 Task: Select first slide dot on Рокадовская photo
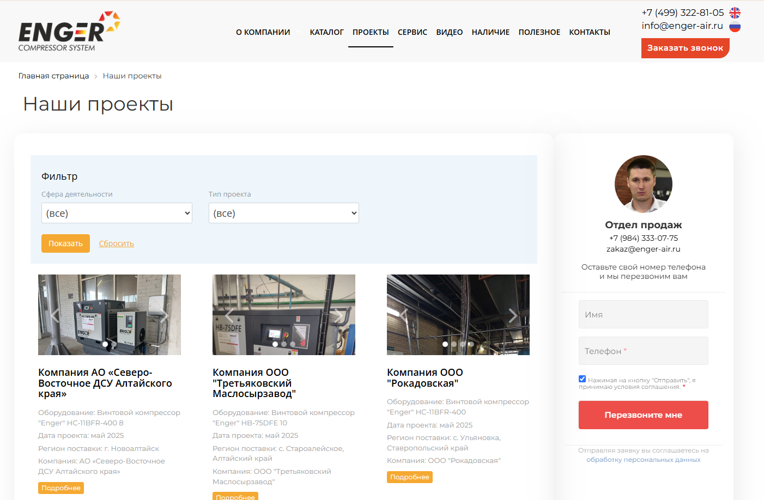pyautogui.click(x=445, y=344)
